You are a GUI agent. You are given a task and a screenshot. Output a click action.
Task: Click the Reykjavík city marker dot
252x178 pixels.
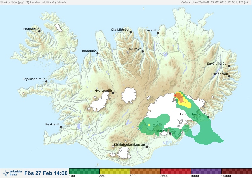pos(61,127)
